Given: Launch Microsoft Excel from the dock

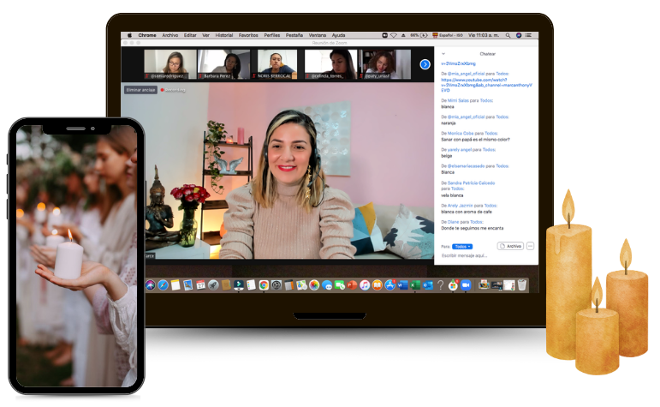Looking at the screenshot, I should 415,285.
